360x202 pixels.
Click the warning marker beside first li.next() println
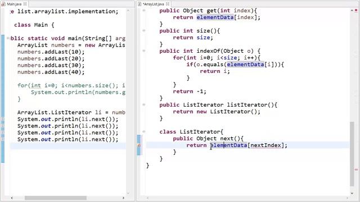coord(2,119)
